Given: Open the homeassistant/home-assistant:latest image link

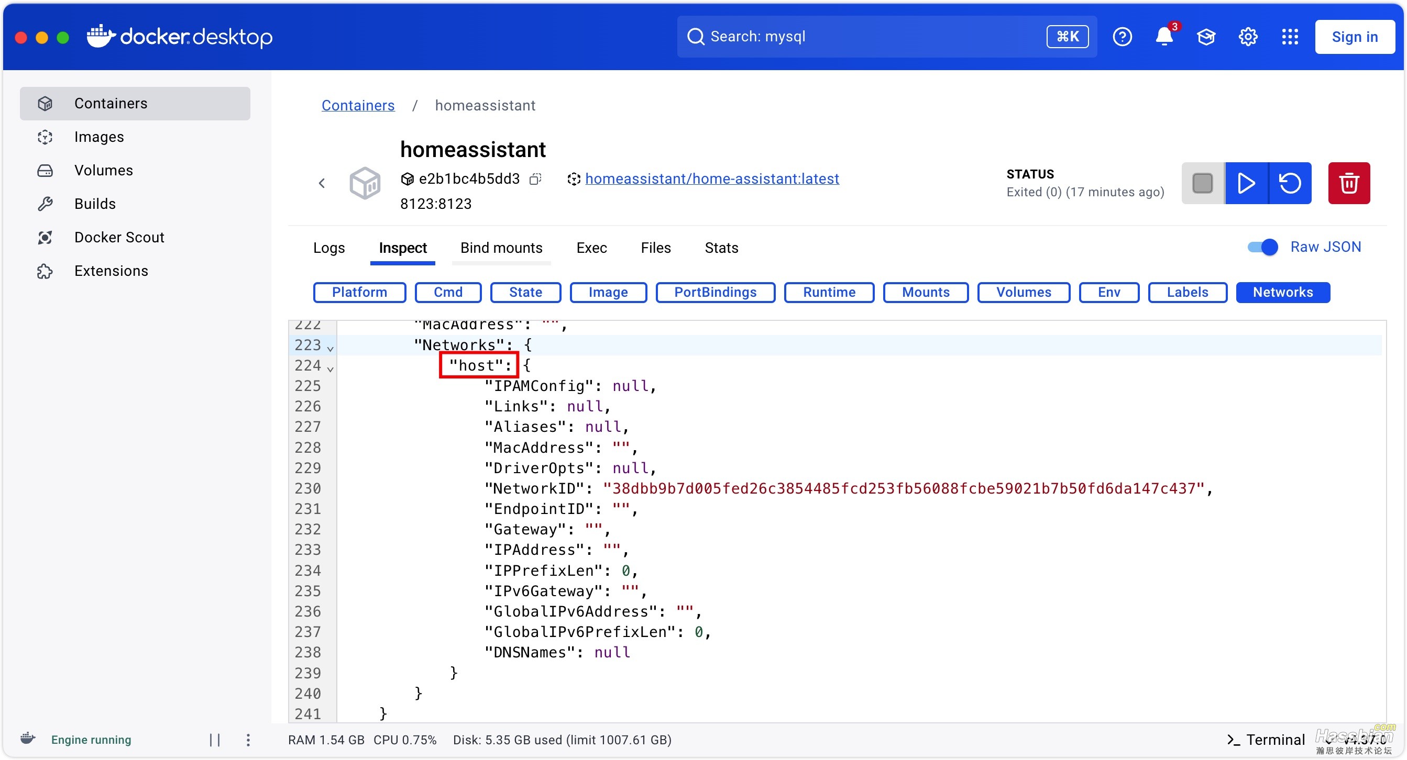Looking at the screenshot, I should tap(712, 179).
